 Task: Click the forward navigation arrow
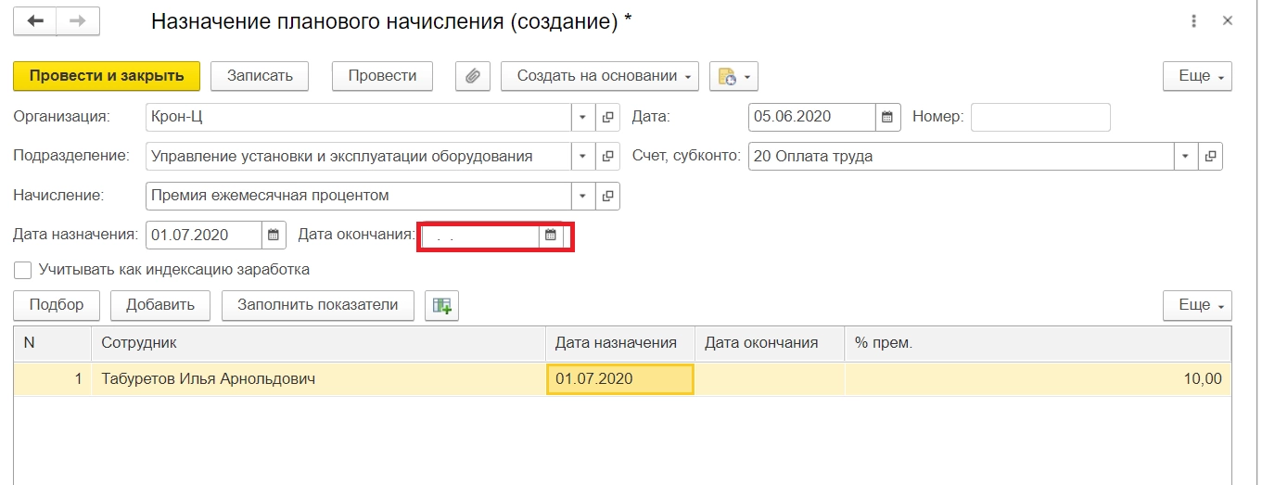pyautogui.click(x=78, y=21)
